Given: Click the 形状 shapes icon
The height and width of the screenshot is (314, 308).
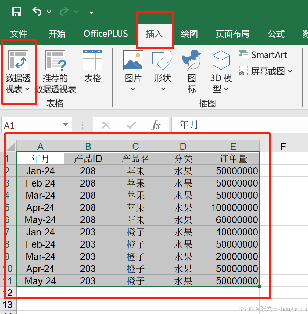Looking at the screenshot, I should tap(162, 60).
